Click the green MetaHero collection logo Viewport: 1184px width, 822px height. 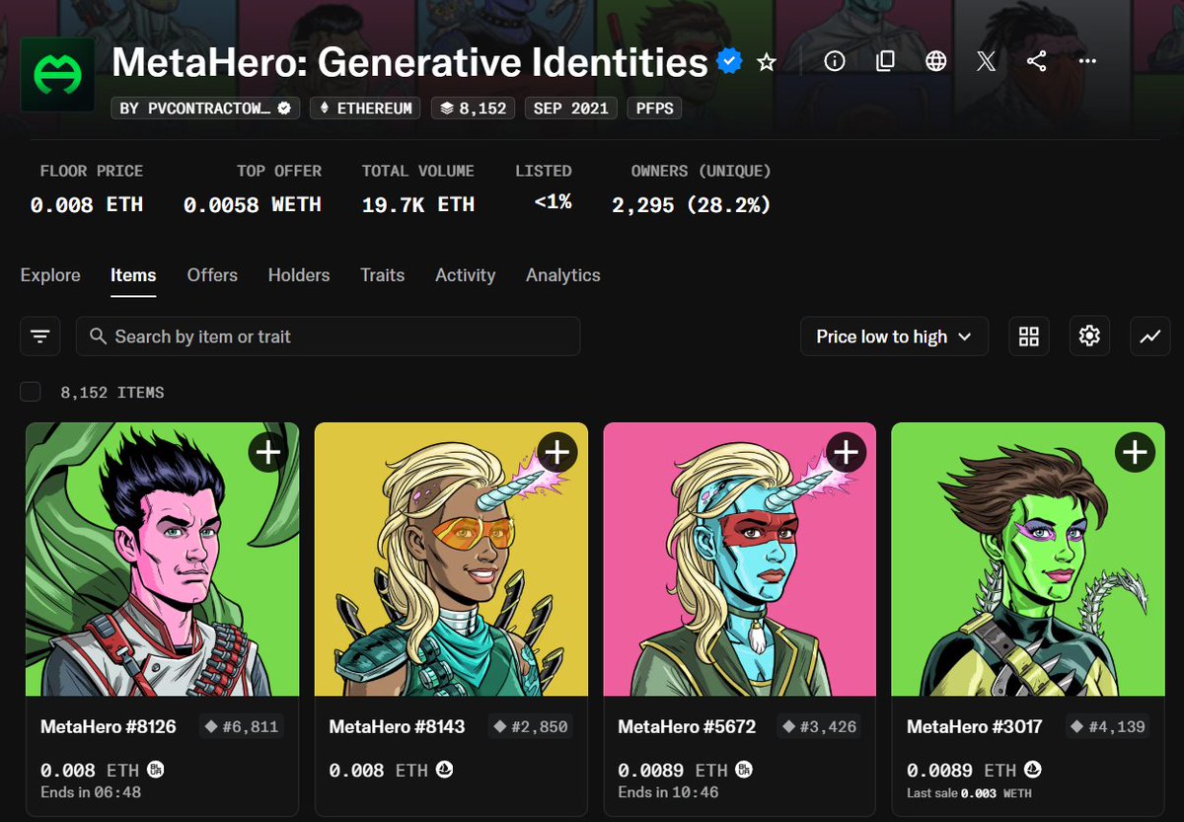57,76
